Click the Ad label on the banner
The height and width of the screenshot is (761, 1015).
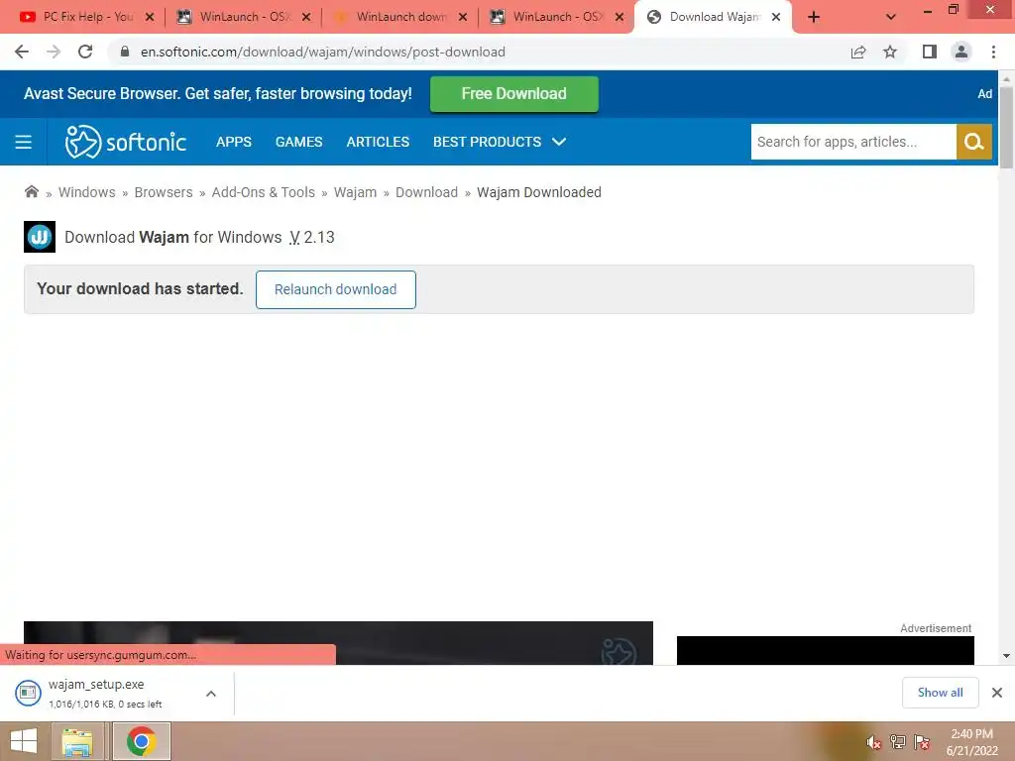point(984,94)
